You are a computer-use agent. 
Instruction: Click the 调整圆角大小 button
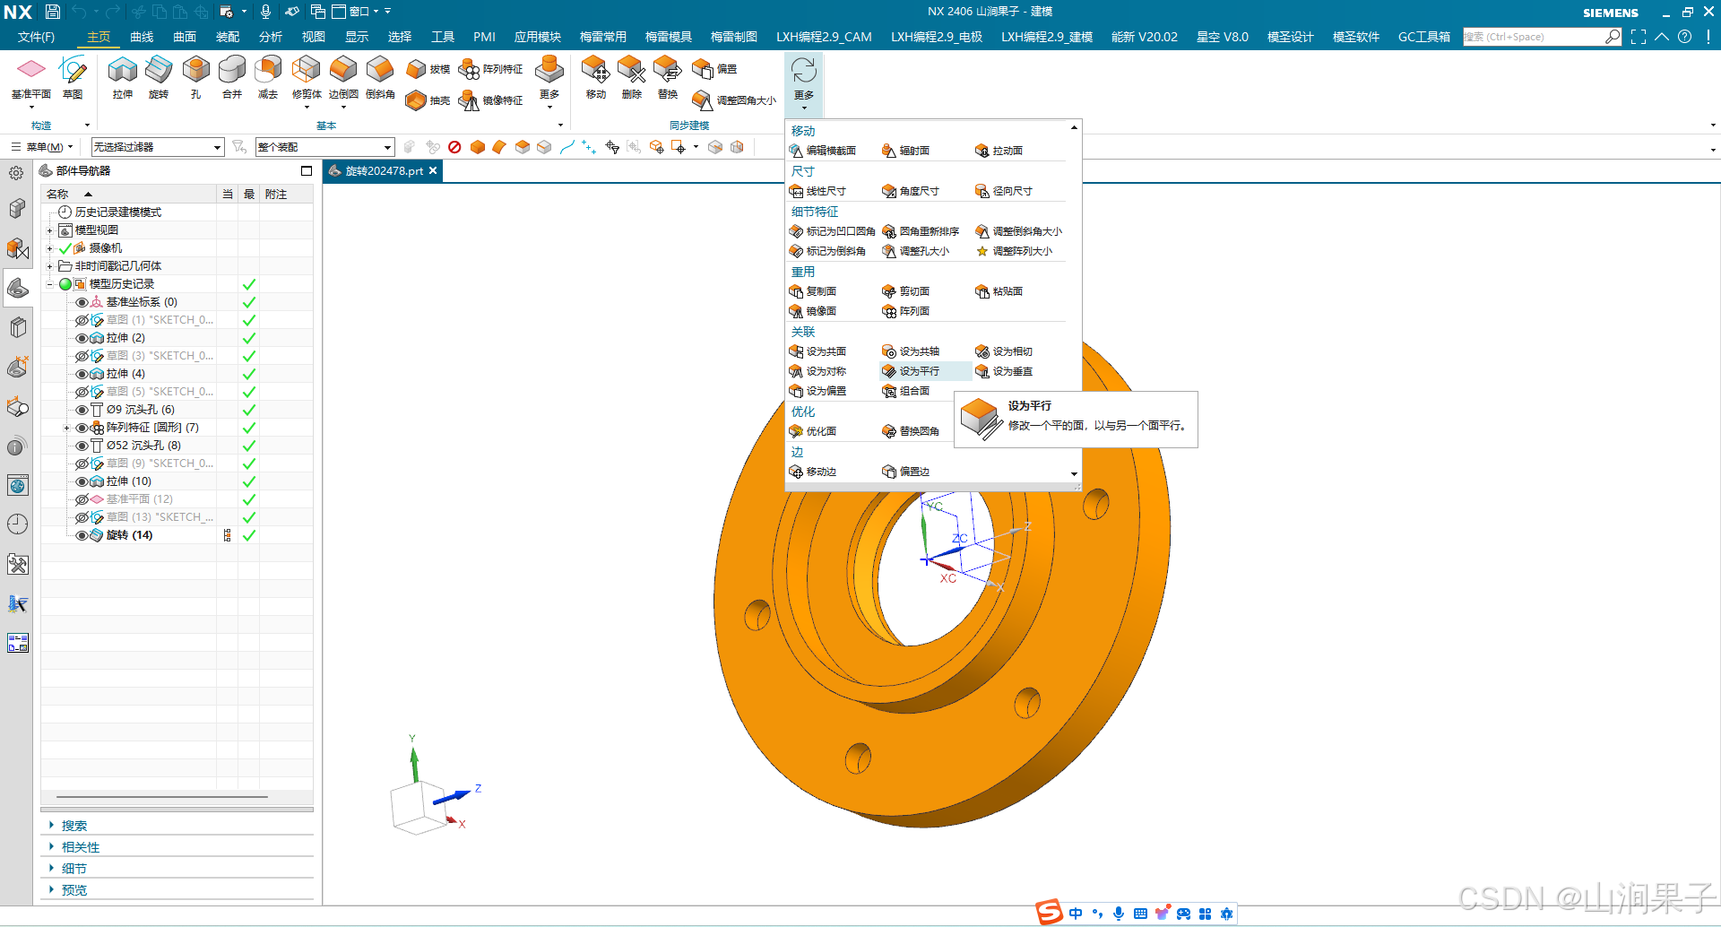click(735, 100)
